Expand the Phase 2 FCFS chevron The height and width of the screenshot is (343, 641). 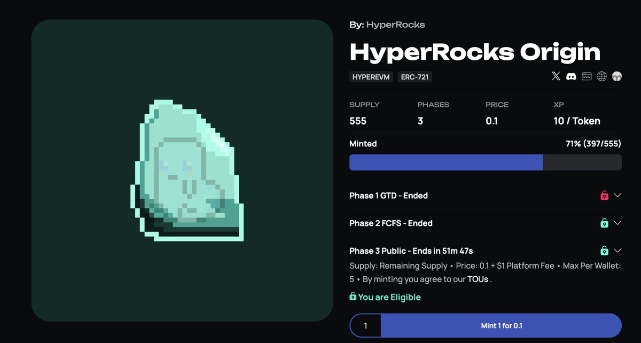[617, 223]
